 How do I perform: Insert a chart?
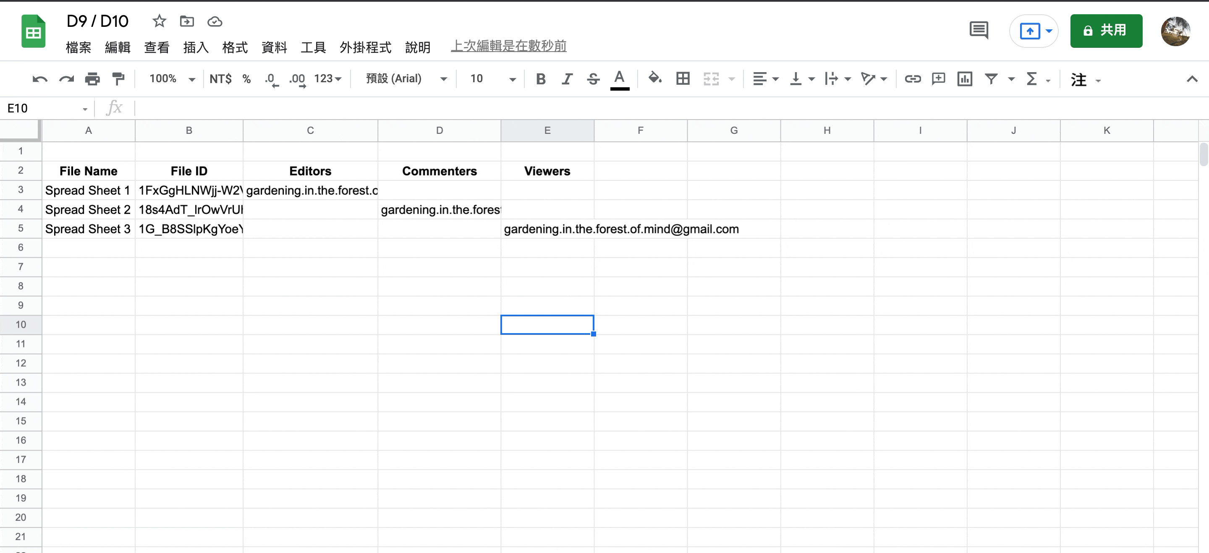click(965, 79)
